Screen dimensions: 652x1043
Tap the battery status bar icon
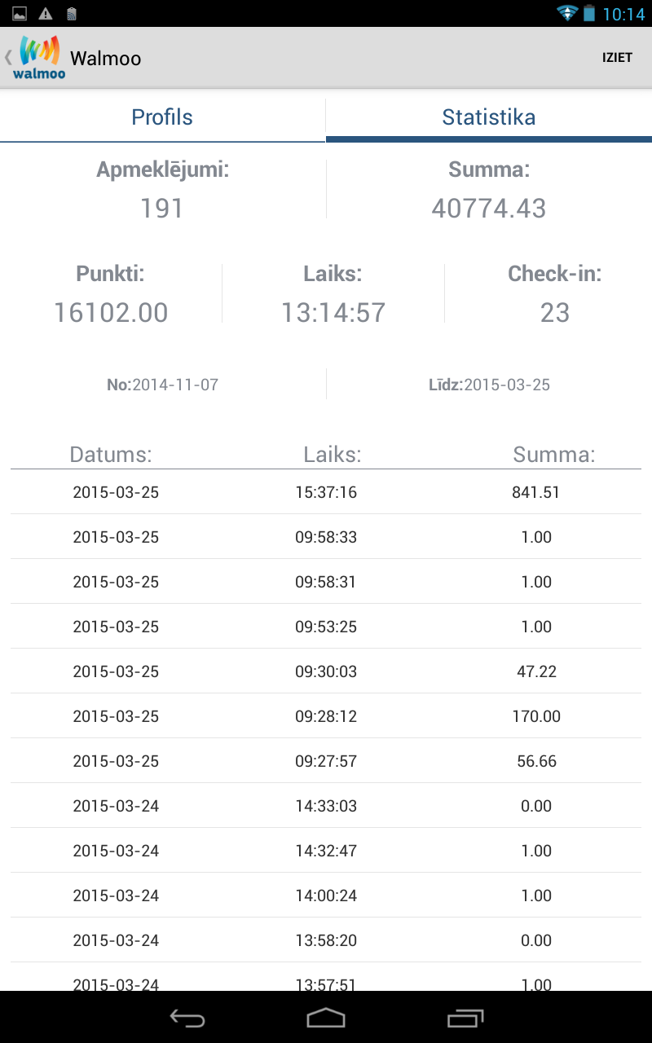tap(589, 13)
